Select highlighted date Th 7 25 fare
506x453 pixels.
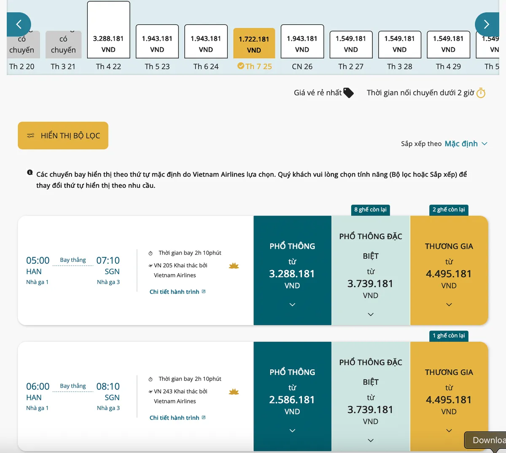[x=254, y=43]
